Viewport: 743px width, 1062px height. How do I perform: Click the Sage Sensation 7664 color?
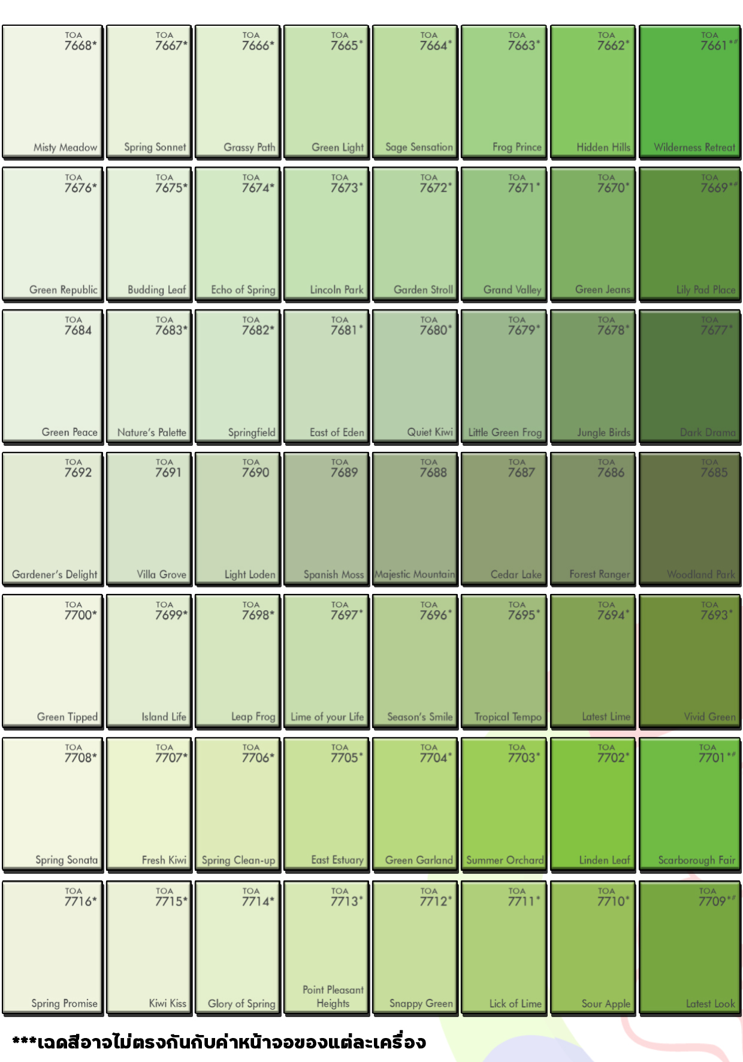[x=415, y=92]
